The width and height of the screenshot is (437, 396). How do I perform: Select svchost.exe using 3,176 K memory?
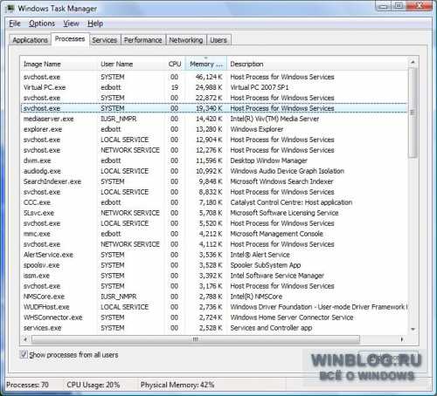coord(214,286)
